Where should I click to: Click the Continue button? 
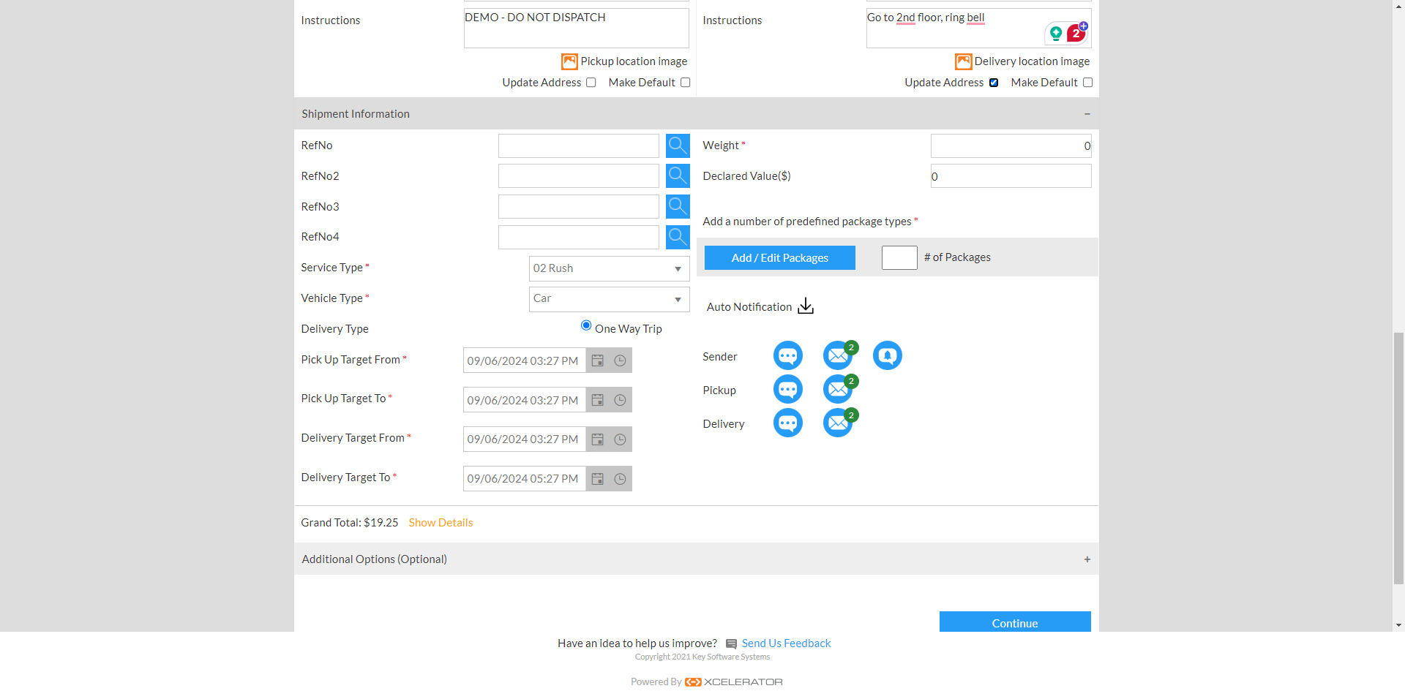click(1015, 622)
